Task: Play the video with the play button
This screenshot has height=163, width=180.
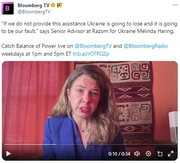Action: click(x=9, y=154)
